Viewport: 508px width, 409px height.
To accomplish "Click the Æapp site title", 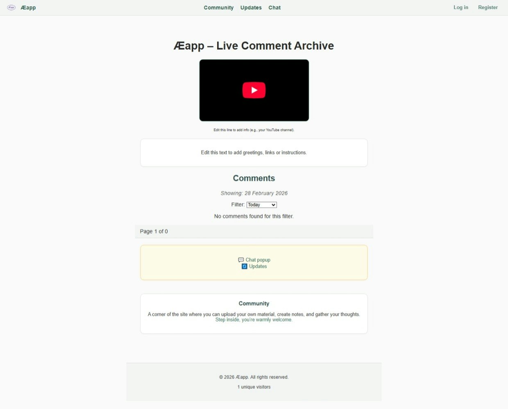I will tap(28, 7).
